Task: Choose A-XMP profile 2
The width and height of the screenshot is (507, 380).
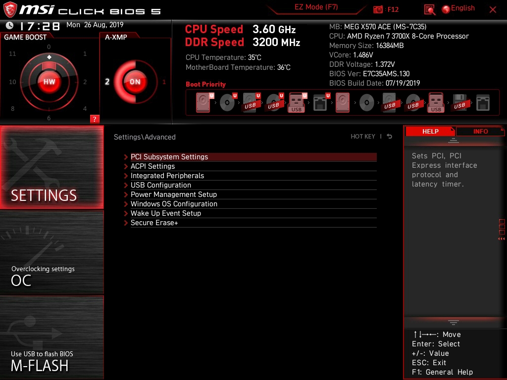Action: [x=107, y=82]
